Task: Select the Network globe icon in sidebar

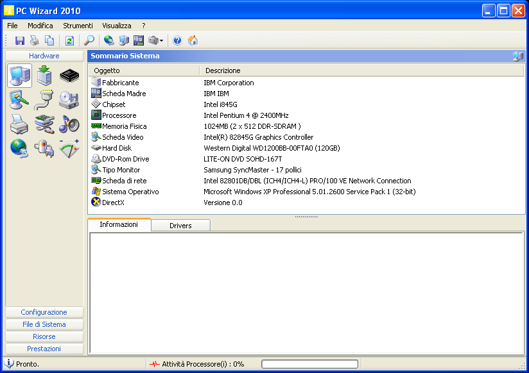Action: click(x=19, y=149)
